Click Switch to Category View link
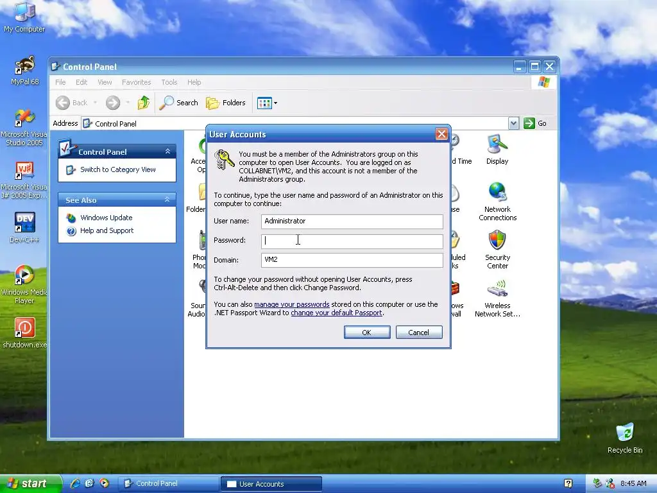 pos(118,169)
